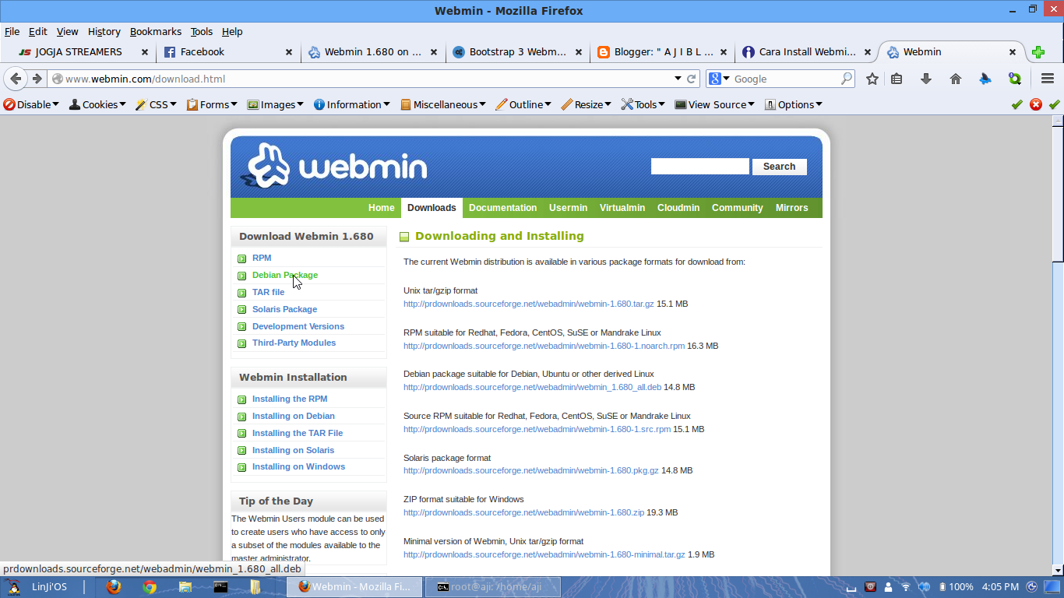This screenshot has height=598, width=1064.
Task: Switch to the Blogger tab
Action: [663, 52]
